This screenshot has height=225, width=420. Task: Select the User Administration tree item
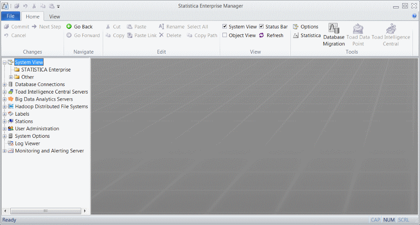(x=37, y=129)
